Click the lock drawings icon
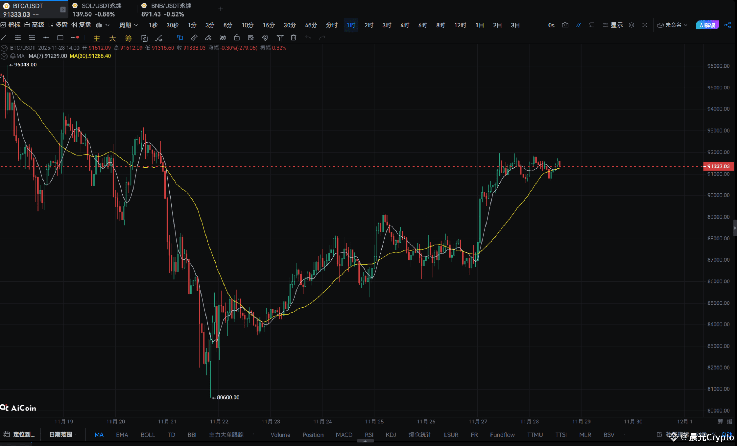The width and height of the screenshot is (737, 446). pos(236,38)
